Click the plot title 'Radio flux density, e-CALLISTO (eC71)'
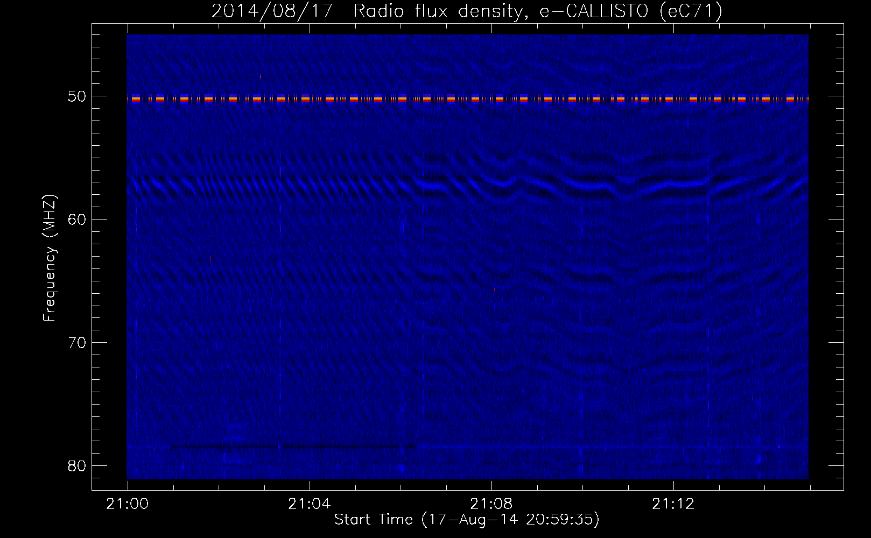871x538 pixels. [x=538, y=11]
